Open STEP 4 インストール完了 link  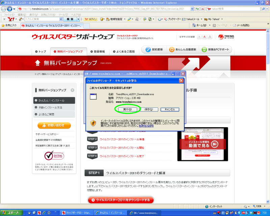(122, 156)
